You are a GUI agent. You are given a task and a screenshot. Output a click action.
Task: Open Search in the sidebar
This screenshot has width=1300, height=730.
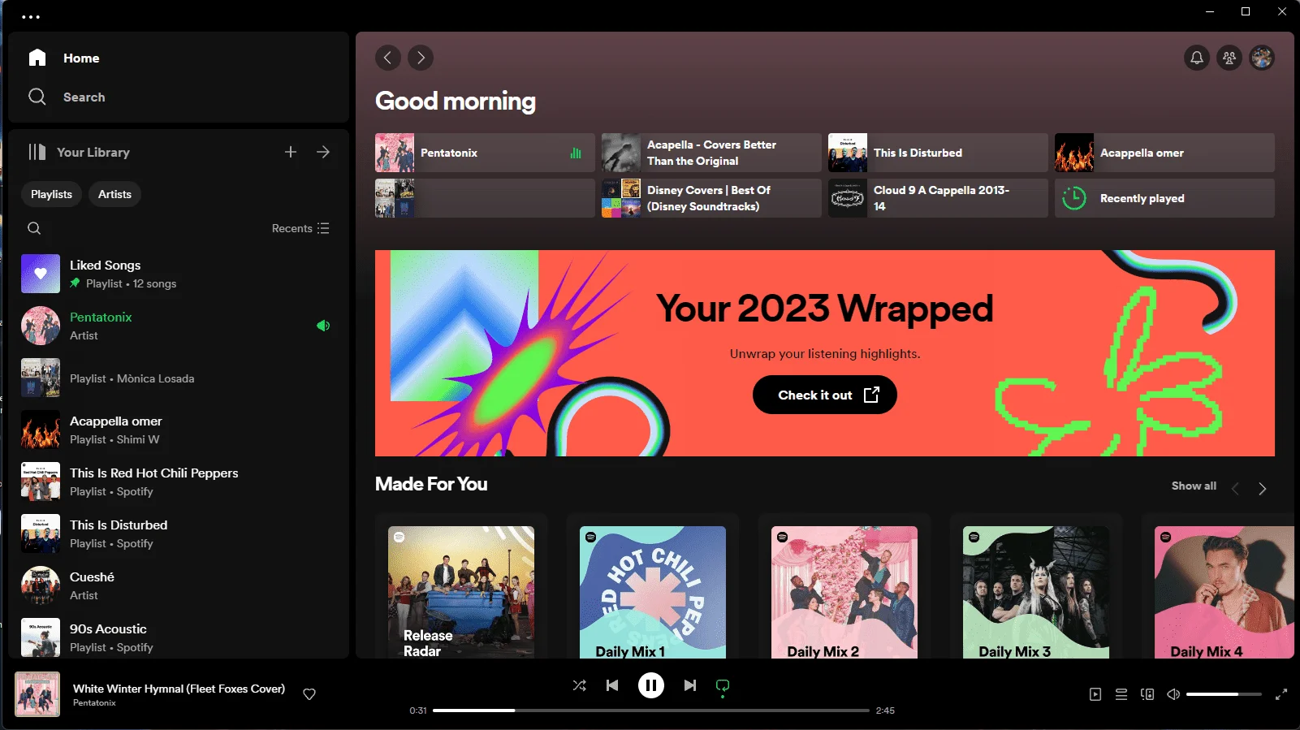67,97
